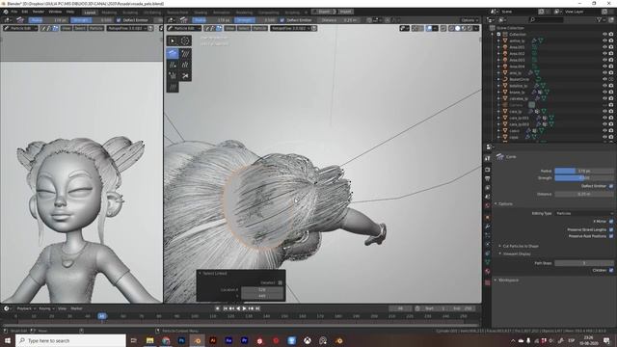Open the Editing Type dropdown
The height and width of the screenshot is (347, 617).
pos(584,213)
